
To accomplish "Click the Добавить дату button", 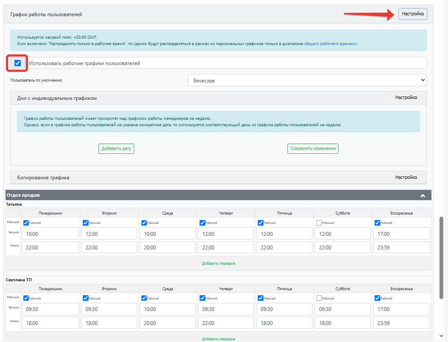I will (116, 148).
